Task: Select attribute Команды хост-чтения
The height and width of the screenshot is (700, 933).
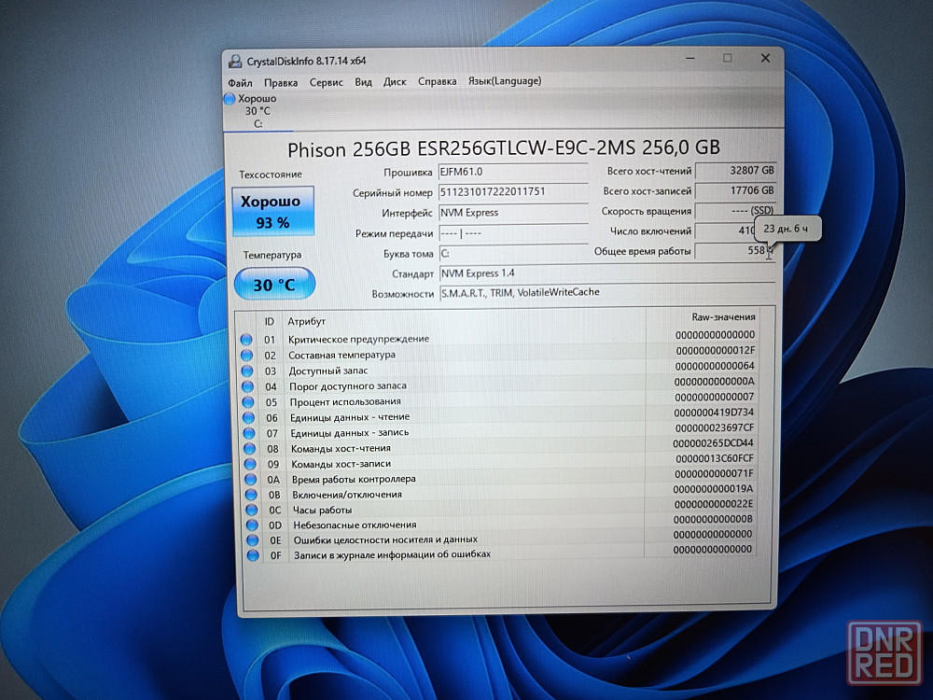Action: tap(341, 448)
